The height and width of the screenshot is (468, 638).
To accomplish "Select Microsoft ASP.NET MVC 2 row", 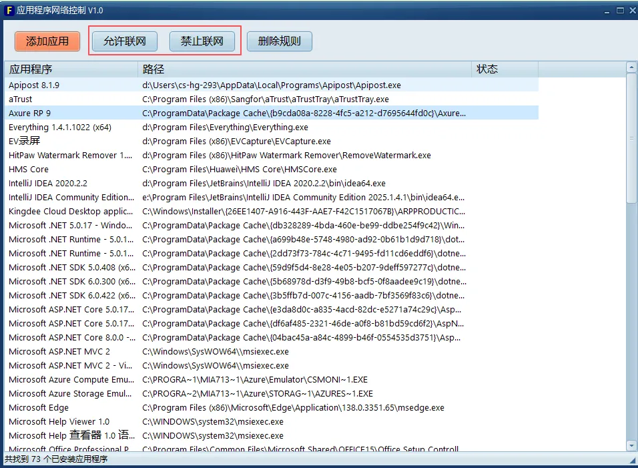I will (x=272, y=352).
